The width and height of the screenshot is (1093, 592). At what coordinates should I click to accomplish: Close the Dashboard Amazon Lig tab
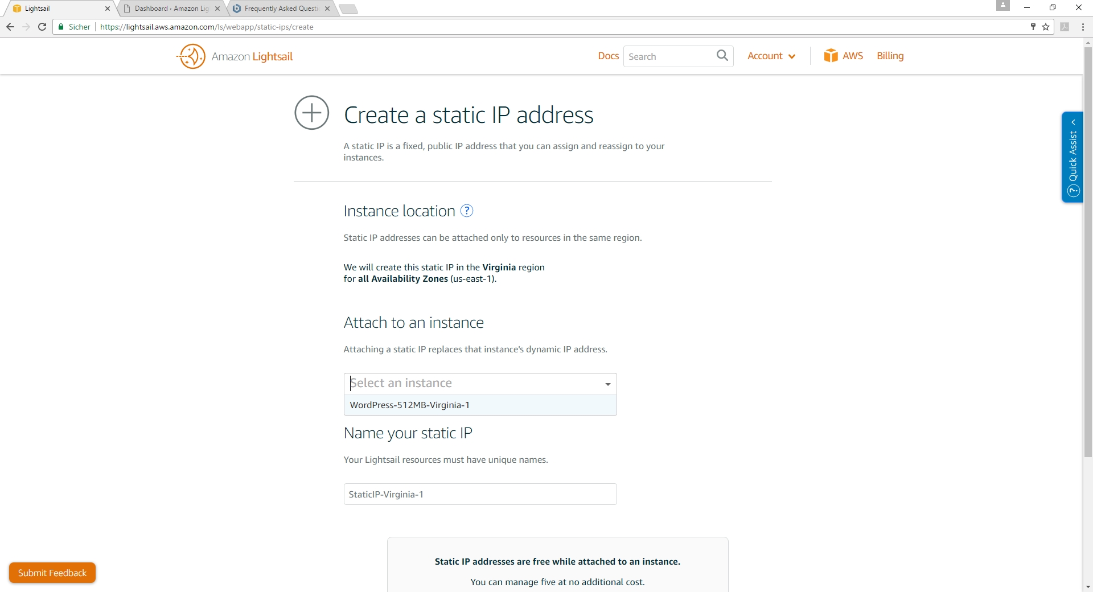coord(217,9)
